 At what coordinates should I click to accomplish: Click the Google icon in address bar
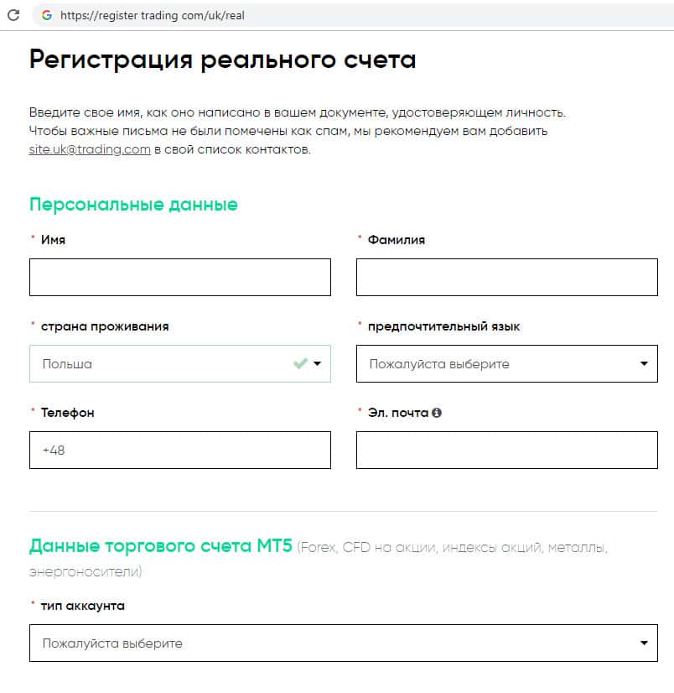pos(46,15)
